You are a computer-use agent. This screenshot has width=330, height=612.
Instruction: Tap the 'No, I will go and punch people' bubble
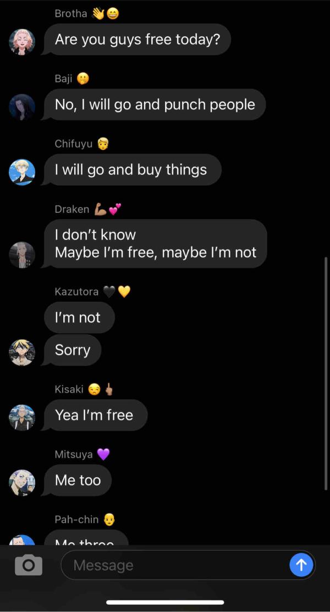coord(154,104)
